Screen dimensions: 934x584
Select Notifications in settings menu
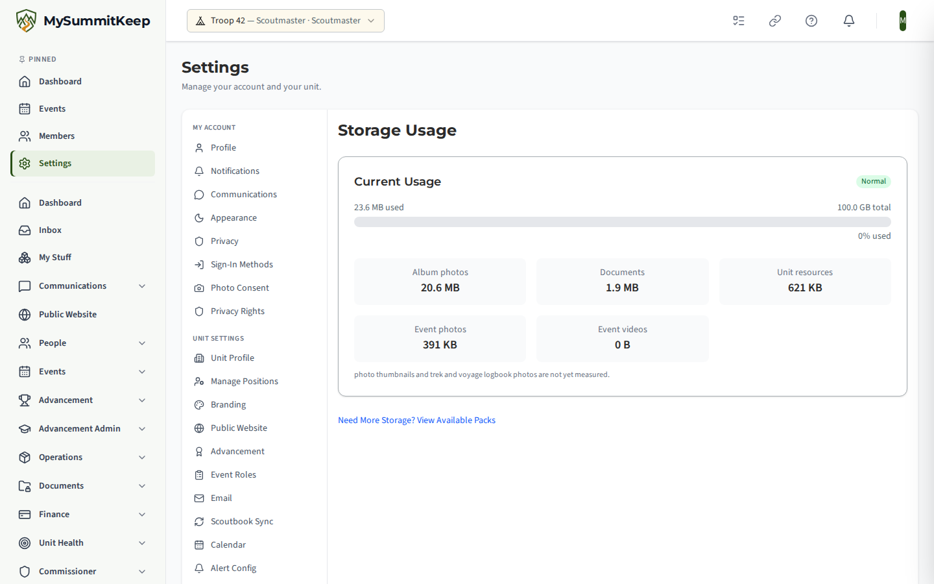pos(254,171)
